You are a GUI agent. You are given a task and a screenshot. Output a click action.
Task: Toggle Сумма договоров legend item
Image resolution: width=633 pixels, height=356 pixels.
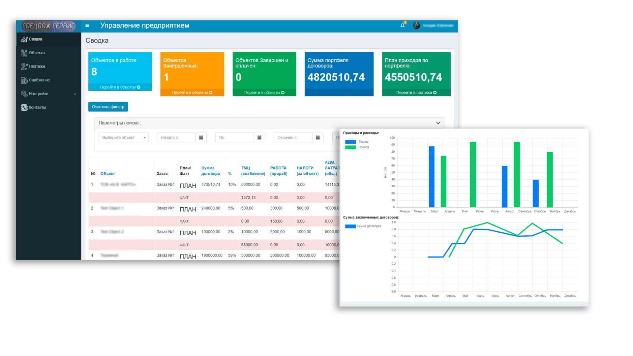point(350,226)
